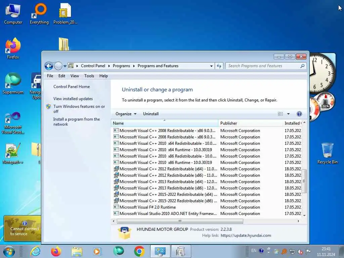
Task: Open the Computer desktop icon
Action: (13, 14)
